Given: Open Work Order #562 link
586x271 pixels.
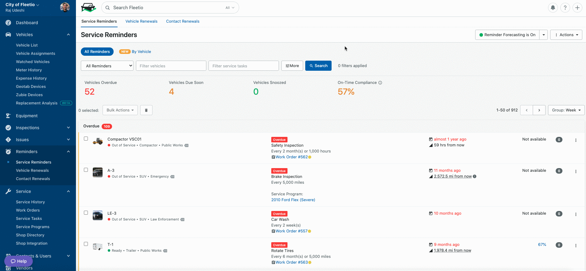Looking at the screenshot, I should click(x=291, y=157).
